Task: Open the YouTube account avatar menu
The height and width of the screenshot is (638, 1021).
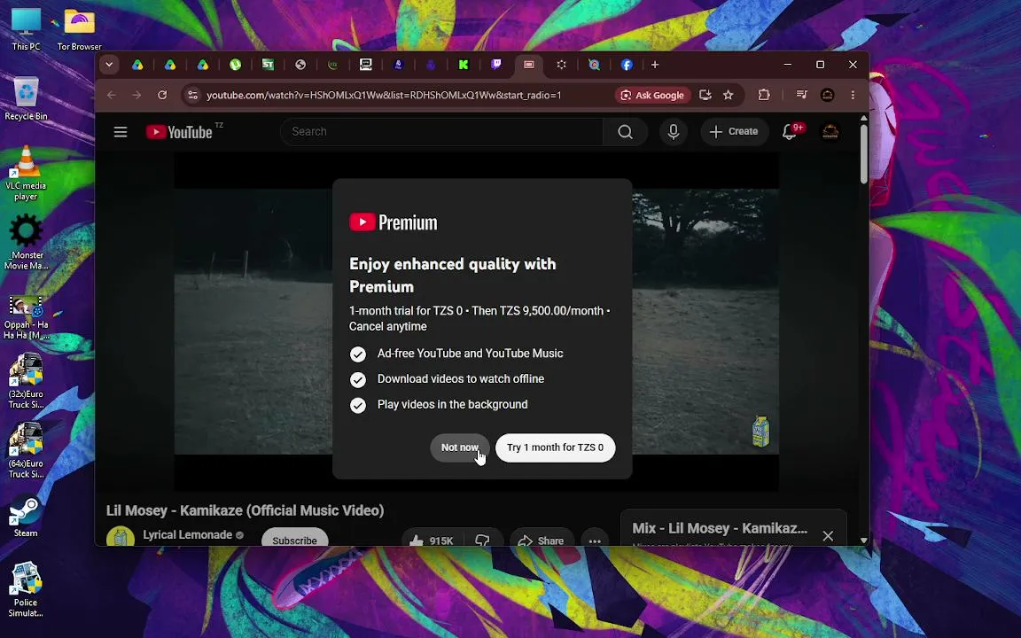Action: tap(830, 132)
